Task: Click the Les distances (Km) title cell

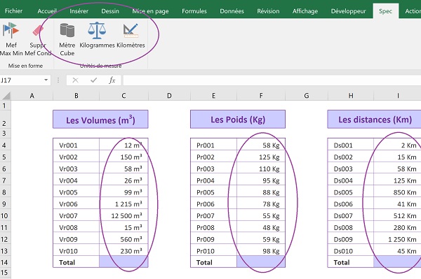Action: 374,120
